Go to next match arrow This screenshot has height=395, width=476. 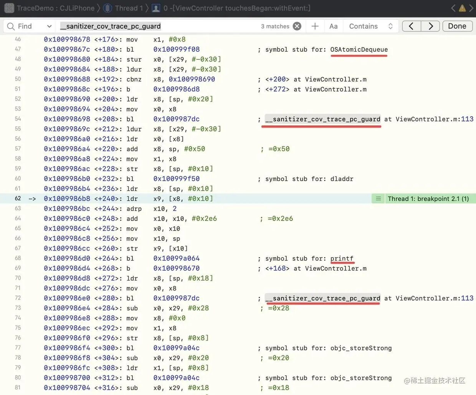point(430,26)
